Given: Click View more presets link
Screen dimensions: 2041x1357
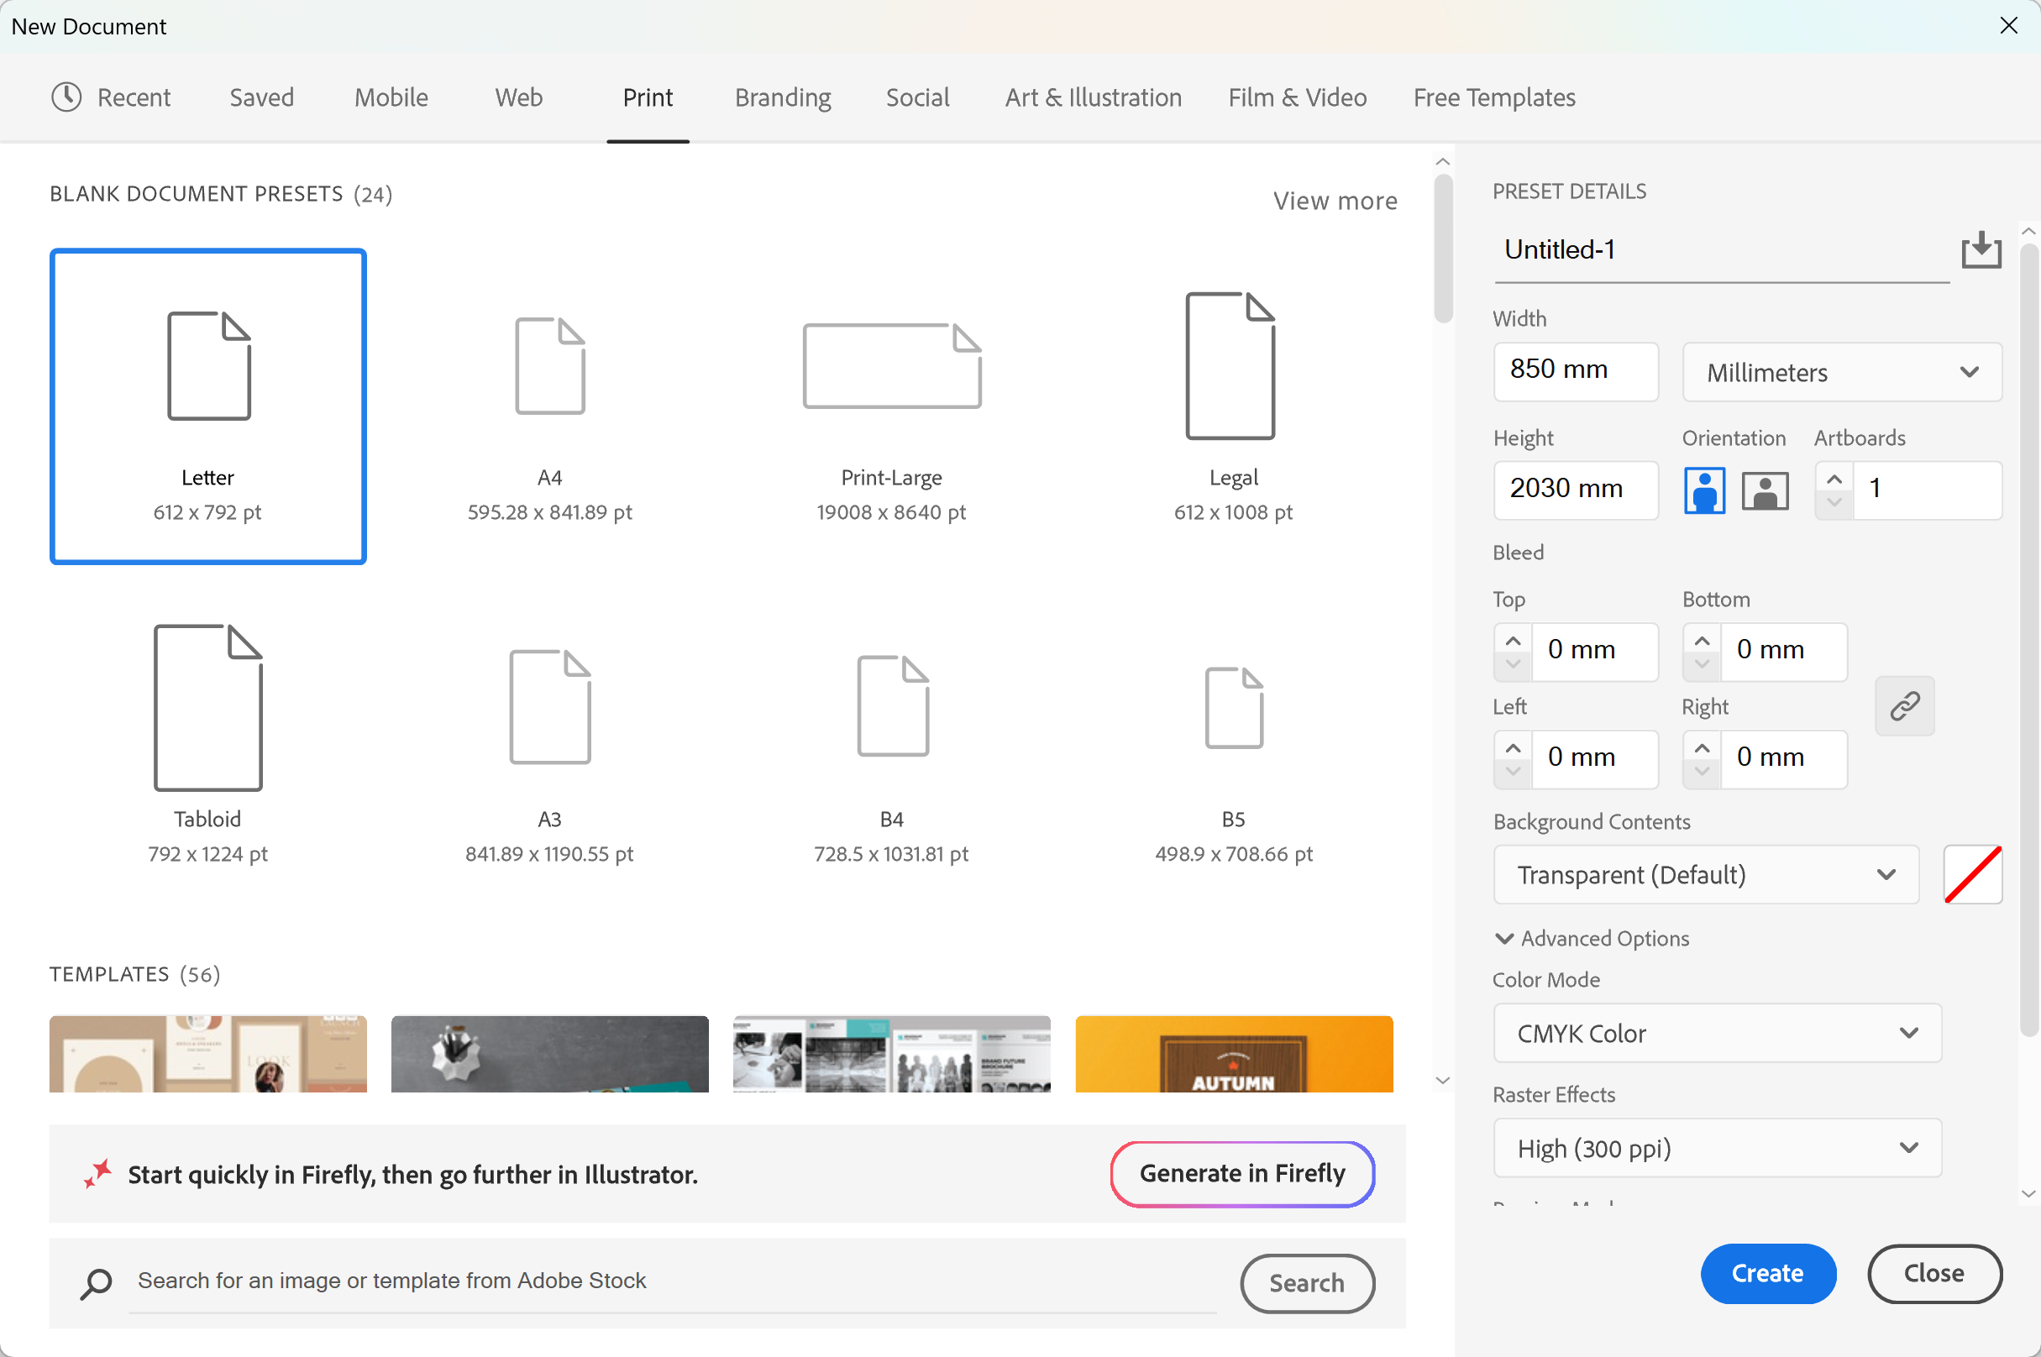Looking at the screenshot, I should tap(1335, 201).
